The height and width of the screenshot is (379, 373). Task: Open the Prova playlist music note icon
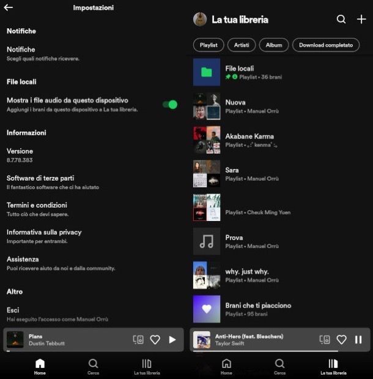(207, 241)
